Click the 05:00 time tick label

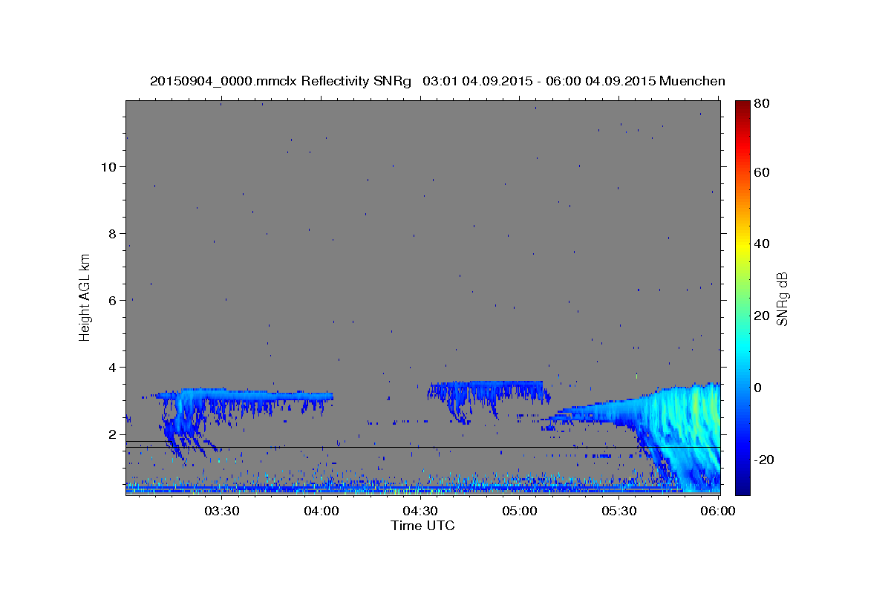click(520, 512)
